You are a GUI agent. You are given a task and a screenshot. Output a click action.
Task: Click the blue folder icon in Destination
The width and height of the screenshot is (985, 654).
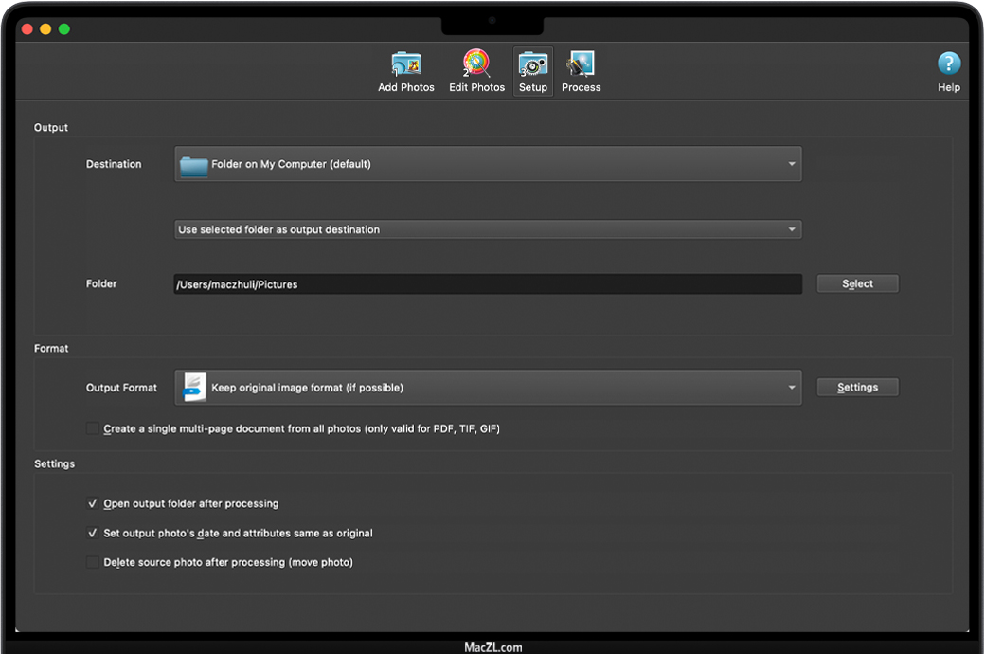click(x=194, y=165)
